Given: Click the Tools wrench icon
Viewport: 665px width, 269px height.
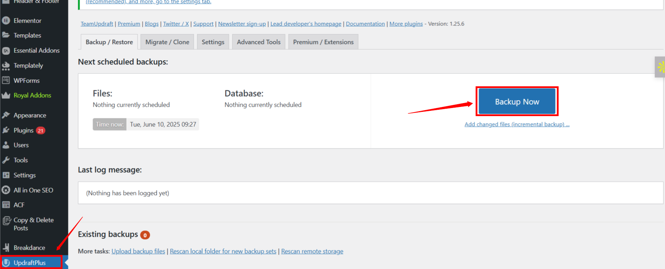Looking at the screenshot, I should coord(6,160).
